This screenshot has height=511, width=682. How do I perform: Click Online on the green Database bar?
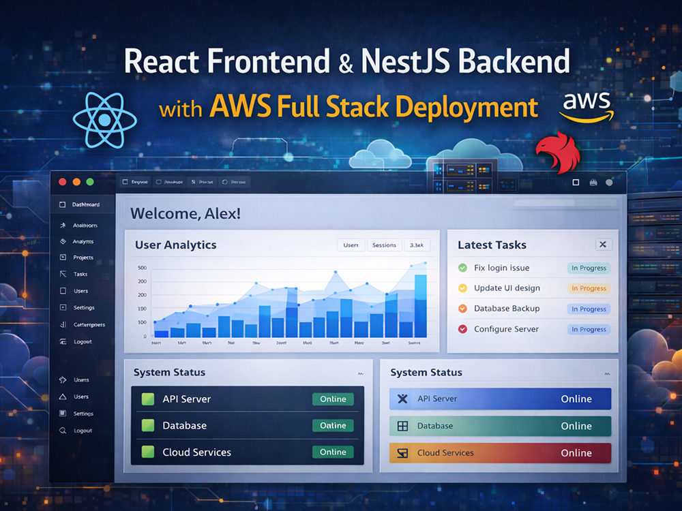pyautogui.click(x=576, y=426)
